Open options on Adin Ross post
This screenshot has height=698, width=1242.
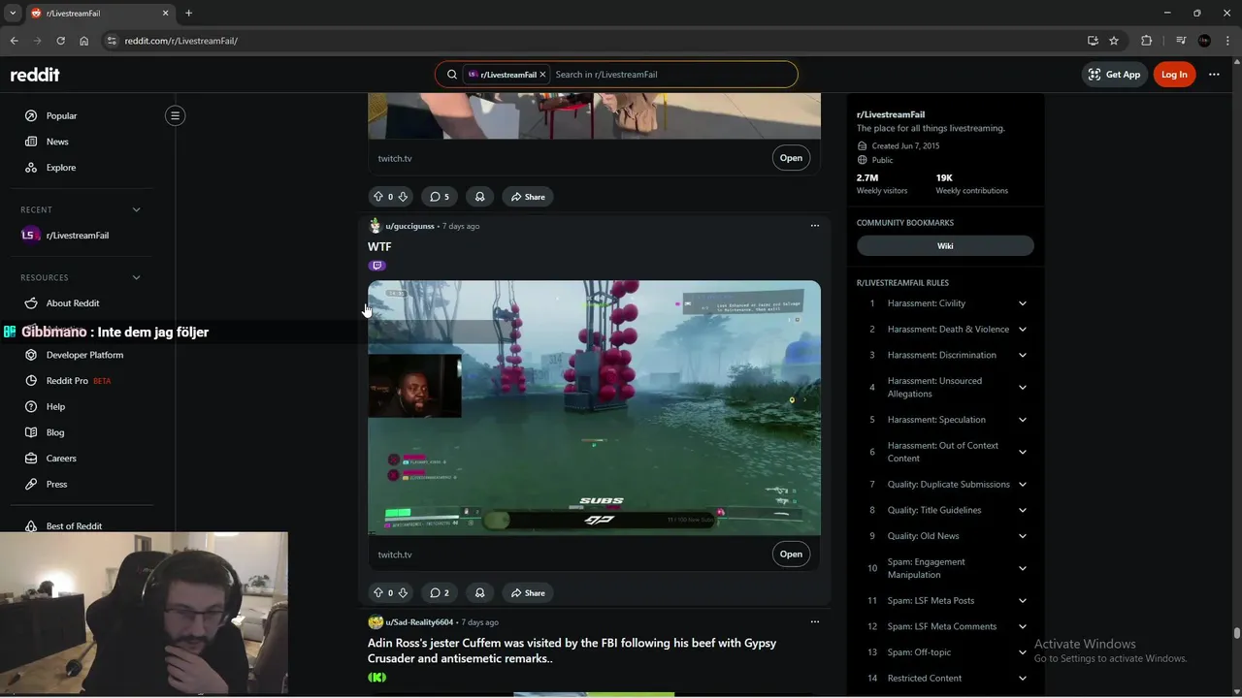[814, 622]
